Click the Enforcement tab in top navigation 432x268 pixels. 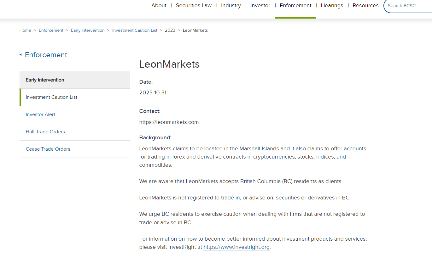(295, 6)
